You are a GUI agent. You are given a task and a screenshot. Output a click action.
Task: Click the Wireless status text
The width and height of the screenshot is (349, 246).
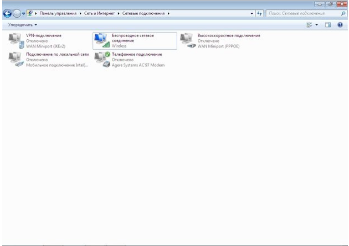point(119,46)
